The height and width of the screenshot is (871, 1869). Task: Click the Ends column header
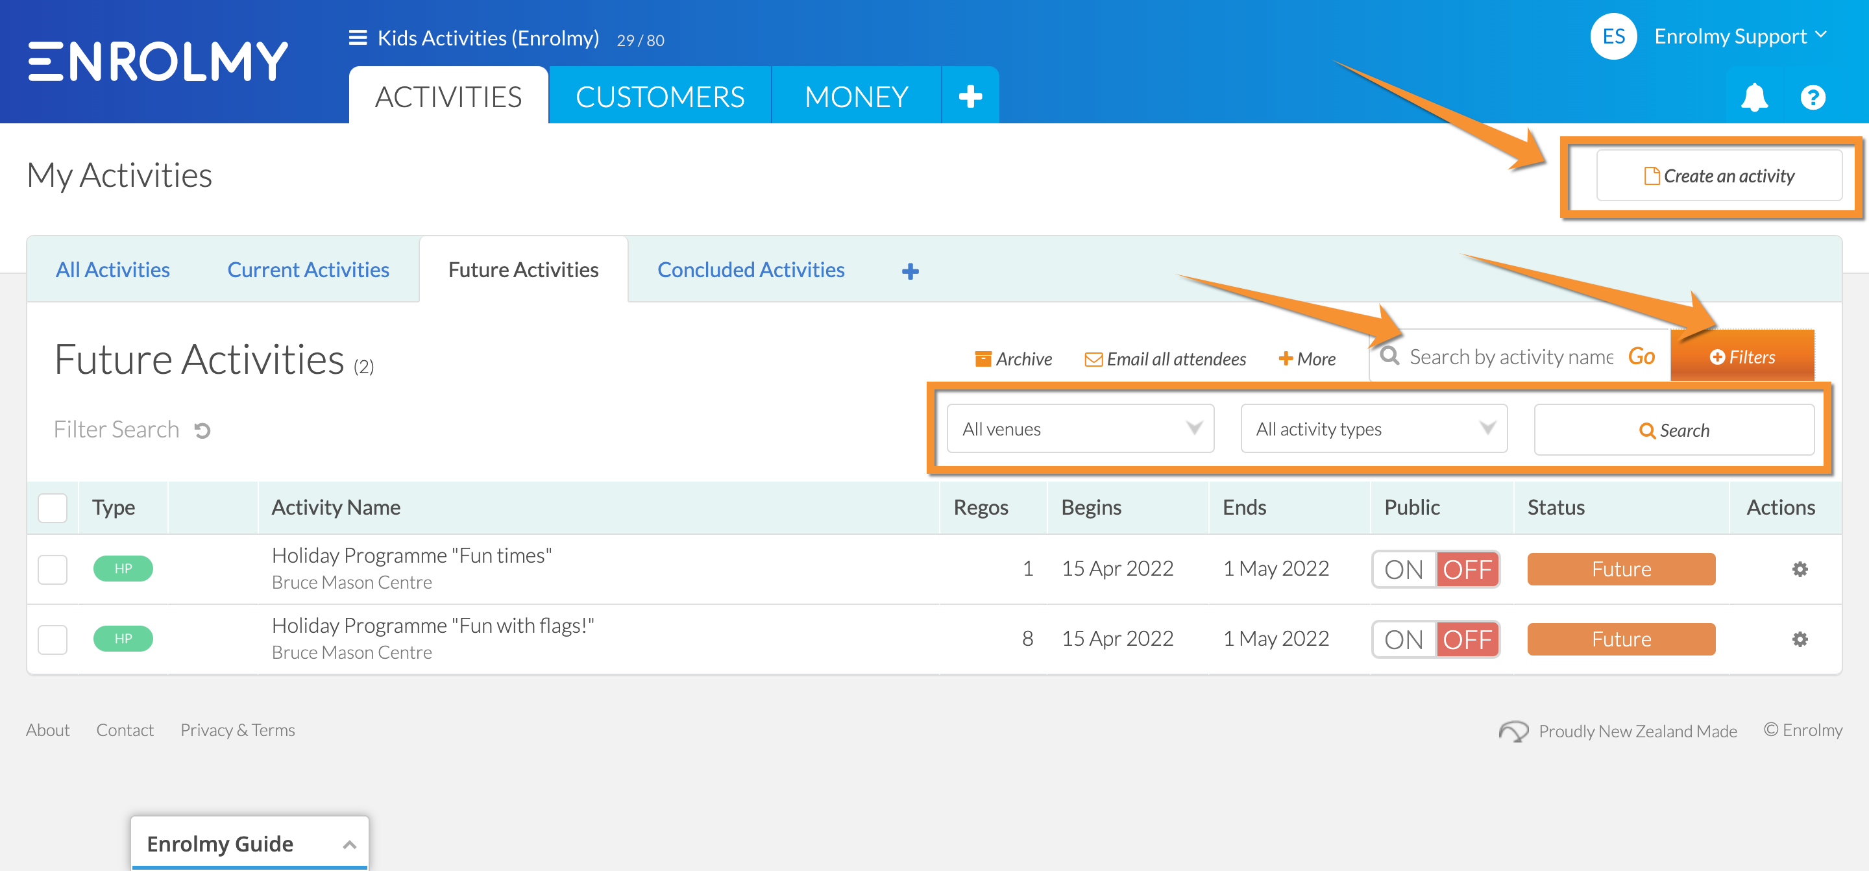click(1244, 508)
